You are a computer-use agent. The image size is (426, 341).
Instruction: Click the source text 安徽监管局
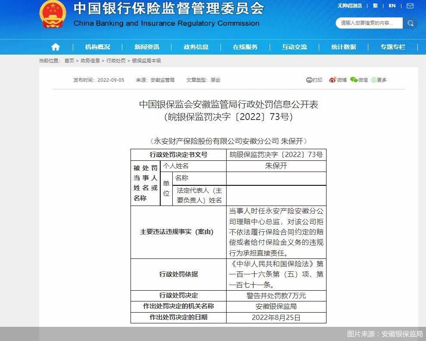tap(162, 80)
